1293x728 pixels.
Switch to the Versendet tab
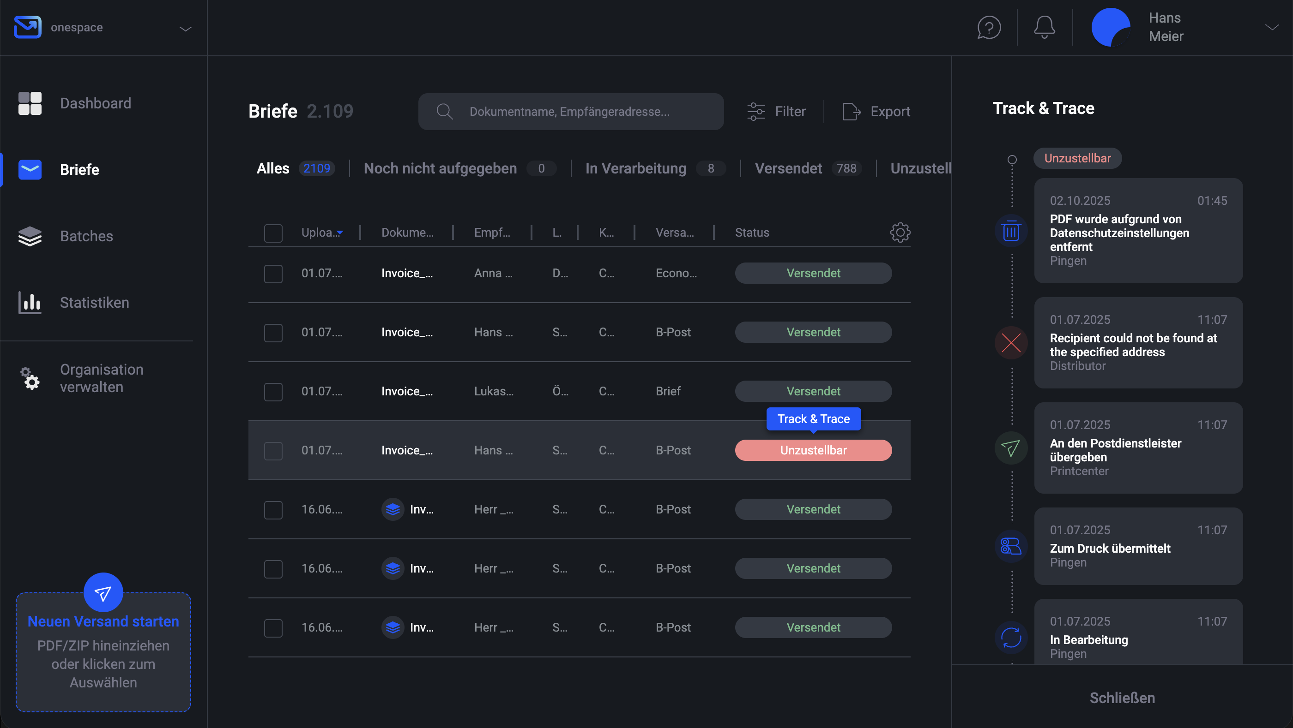click(788, 168)
